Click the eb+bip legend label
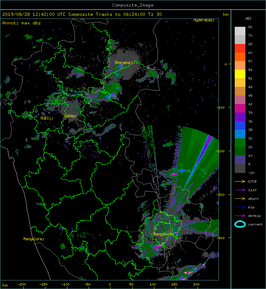 (254, 216)
